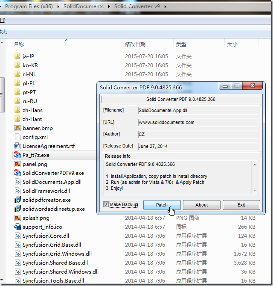This screenshot has width=273, height=286.
Task: Select the Pa_tt7z.exe file name
Action: (36, 155)
